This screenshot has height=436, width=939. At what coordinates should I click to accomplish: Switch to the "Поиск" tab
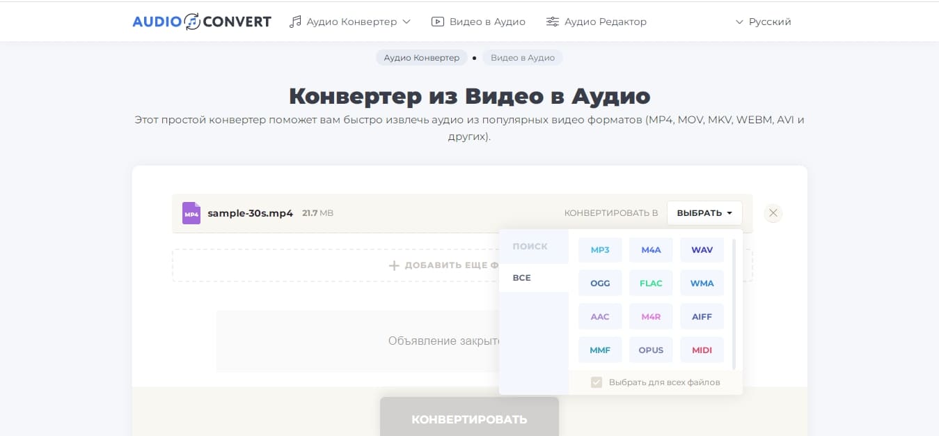point(530,247)
